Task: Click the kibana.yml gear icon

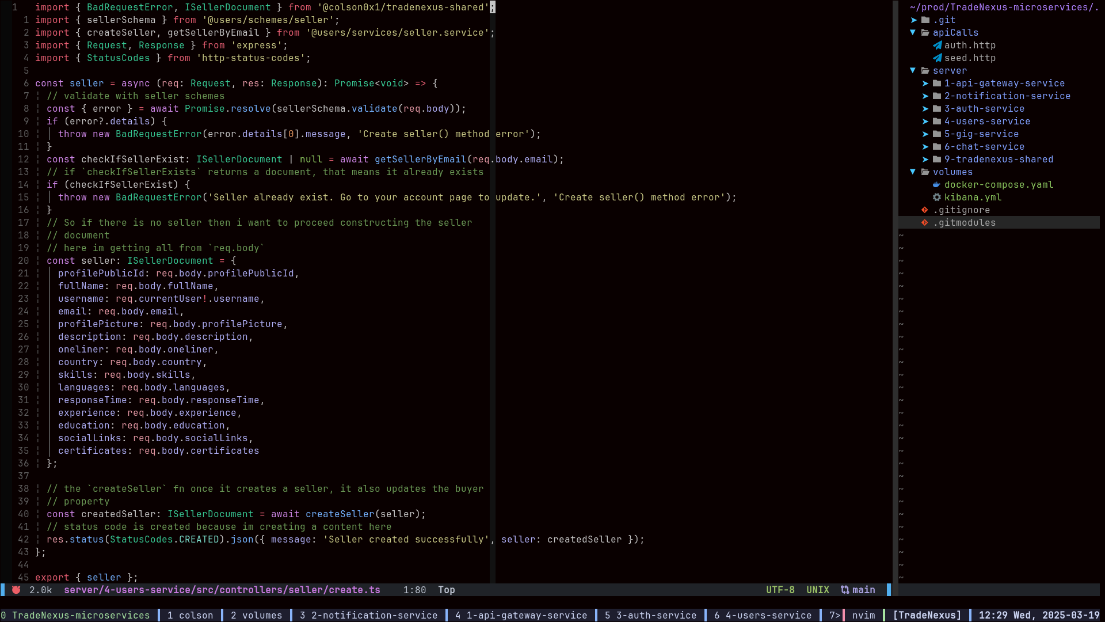Action: (937, 198)
